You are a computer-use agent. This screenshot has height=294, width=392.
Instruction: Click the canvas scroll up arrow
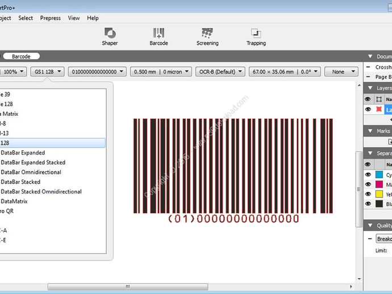pos(359,85)
